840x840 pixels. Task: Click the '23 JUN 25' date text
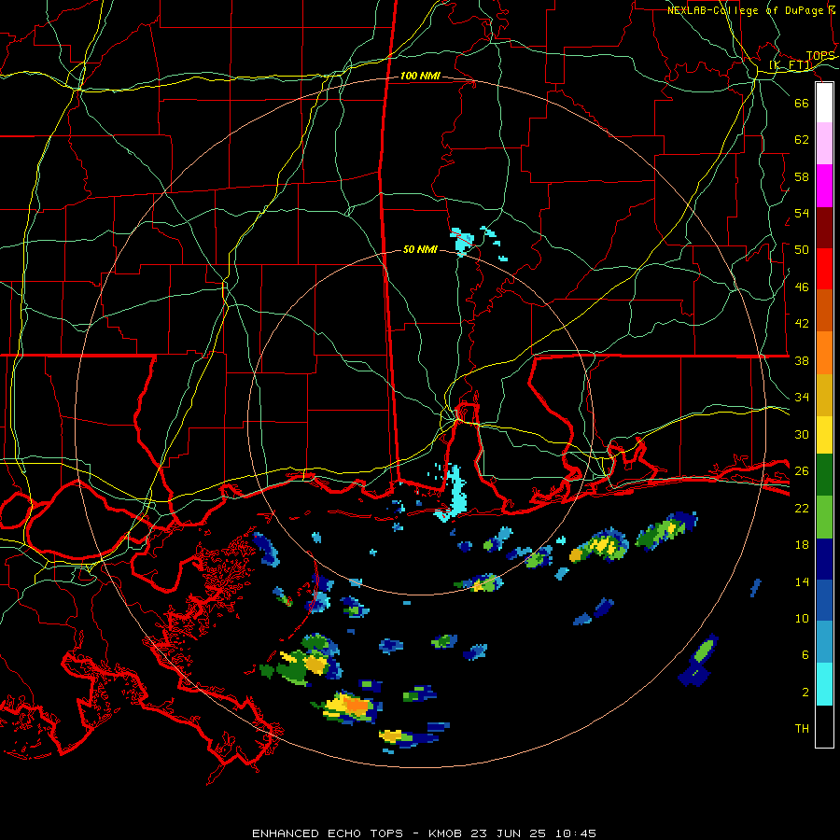tap(509, 833)
